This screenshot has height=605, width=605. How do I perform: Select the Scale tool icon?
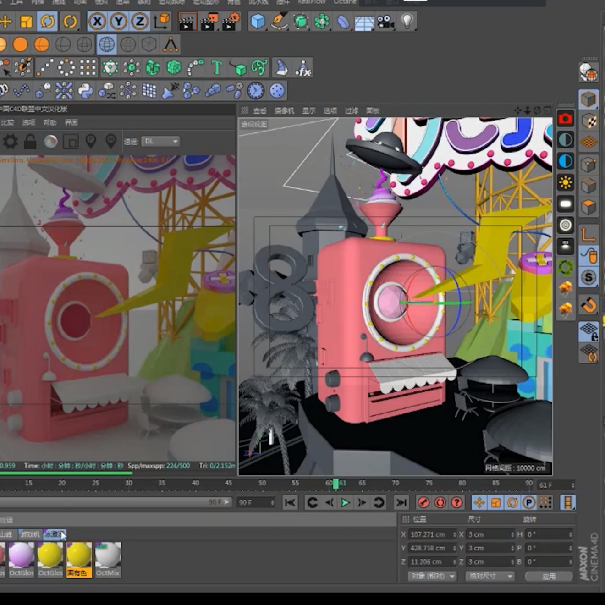[x=26, y=21]
